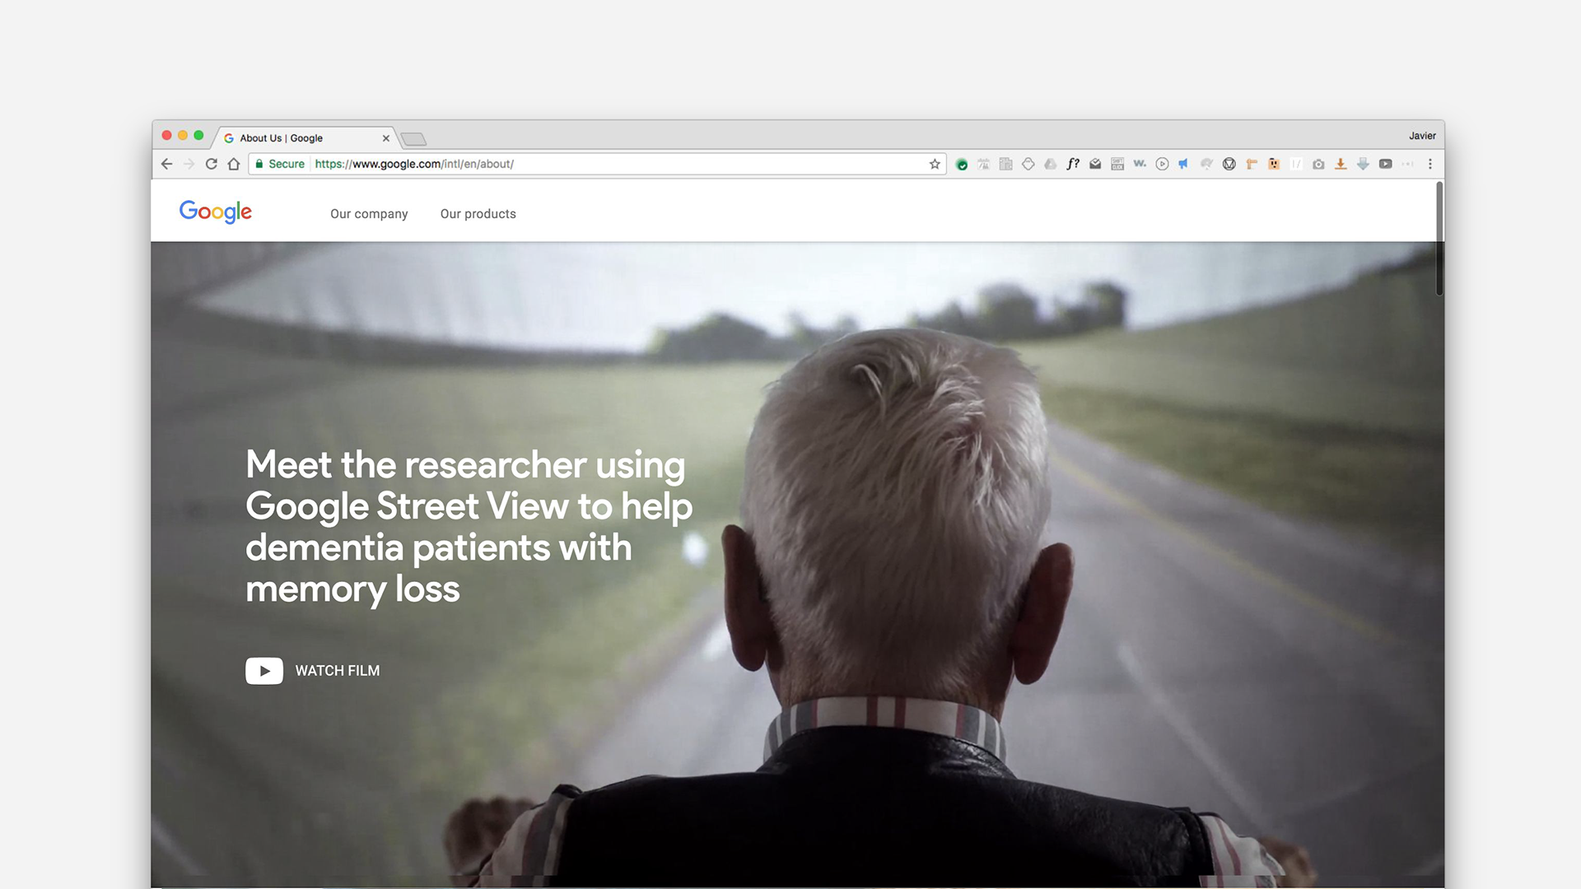This screenshot has width=1581, height=889.
Task: Click the orange download arrow extension
Action: coord(1341,164)
